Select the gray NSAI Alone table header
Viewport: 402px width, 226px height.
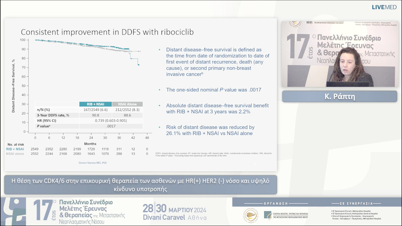tap(127, 104)
